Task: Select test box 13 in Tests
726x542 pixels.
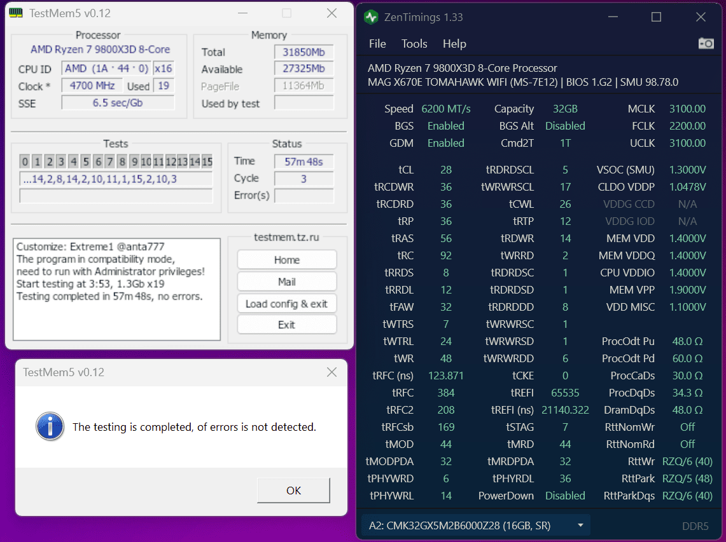Action: (x=183, y=161)
